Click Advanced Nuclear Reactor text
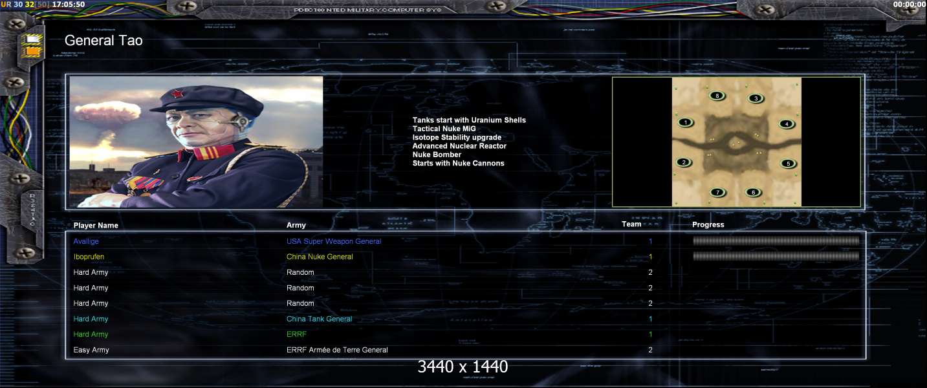The width and height of the screenshot is (927, 388). tap(459, 146)
